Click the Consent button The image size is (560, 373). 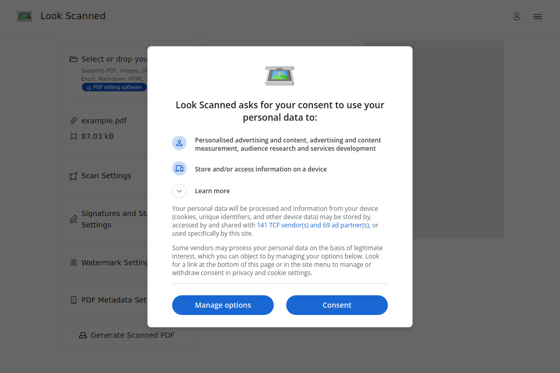(x=337, y=305)
